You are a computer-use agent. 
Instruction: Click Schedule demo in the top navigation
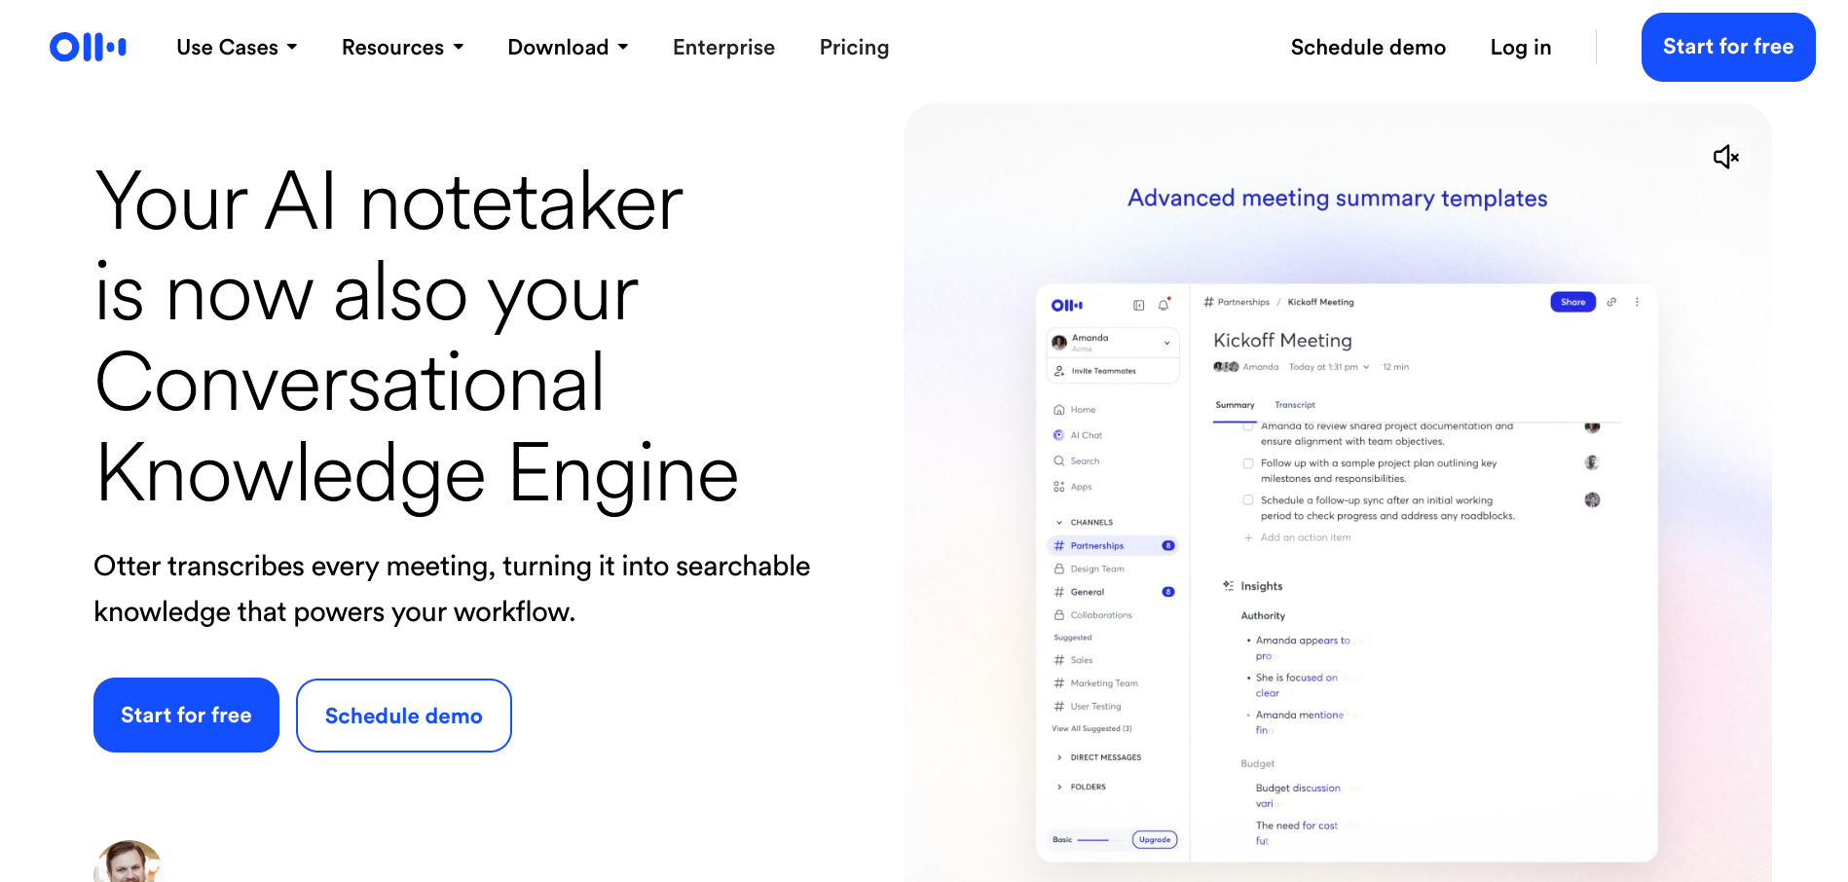(x=1368, y=47)
